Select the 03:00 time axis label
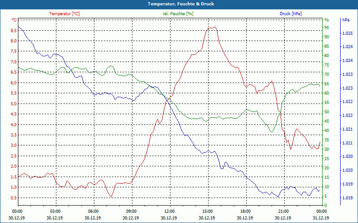The width and height of the screenshot is (358, 223). pos(55,211)
